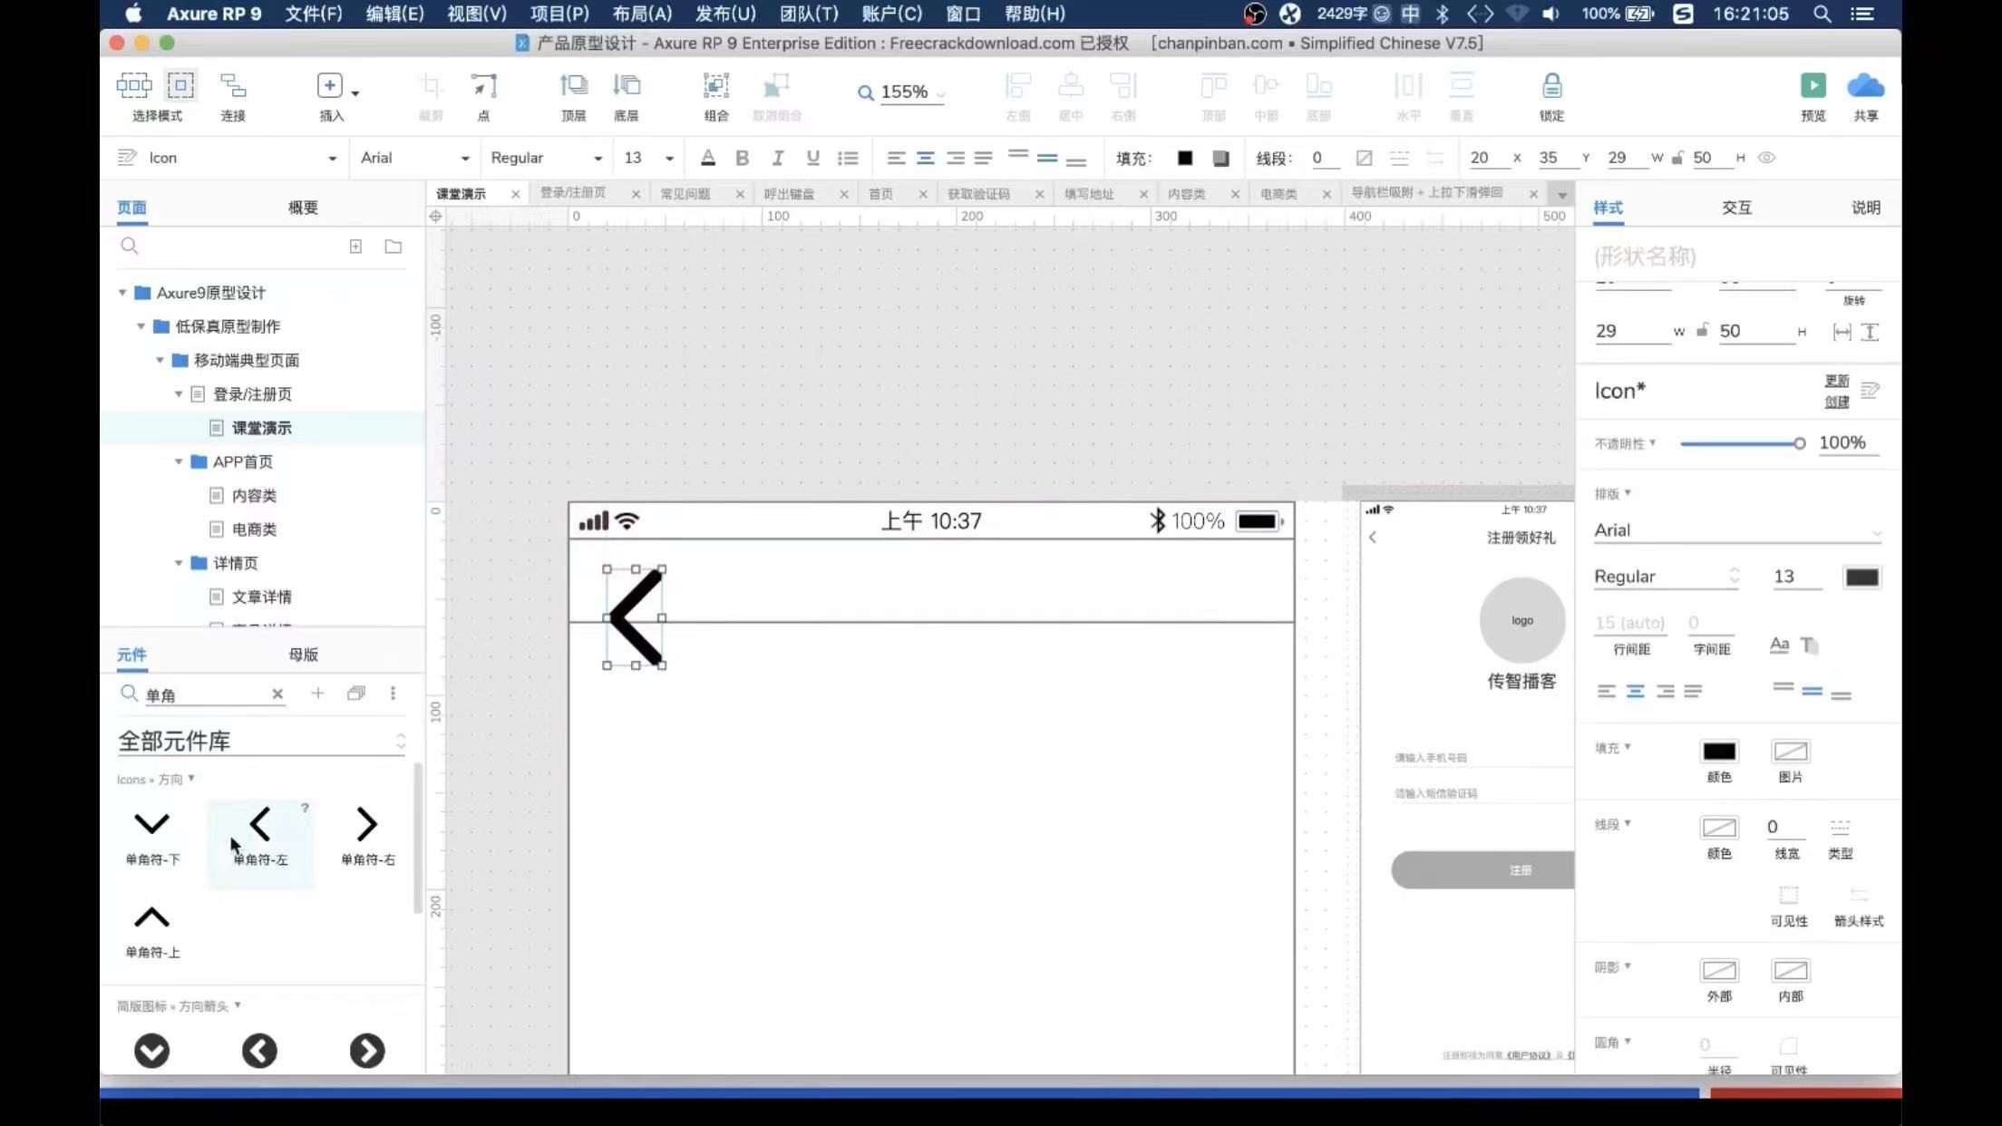Switch to the 交互 tab
The height and width of the screenshot is (1126, 2002).
[1736, 208]
